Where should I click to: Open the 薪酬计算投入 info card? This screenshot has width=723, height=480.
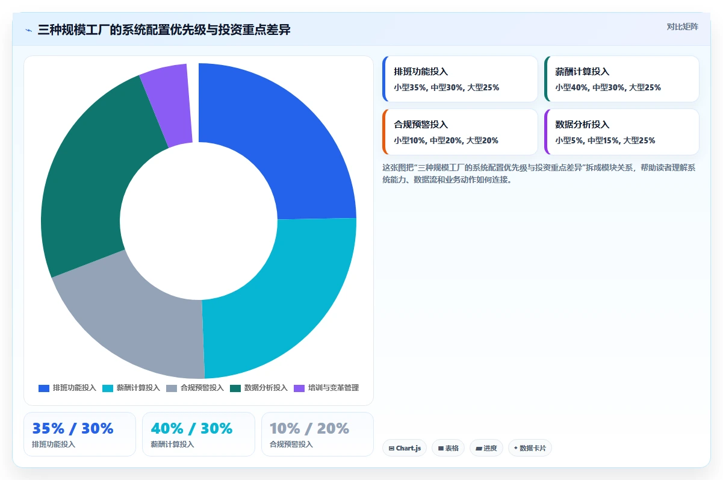621,79
